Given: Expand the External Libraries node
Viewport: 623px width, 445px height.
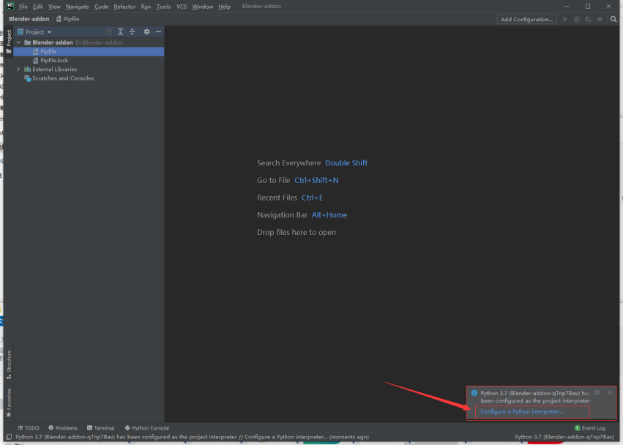Looking at the screenshot, I should pos(18,69).
